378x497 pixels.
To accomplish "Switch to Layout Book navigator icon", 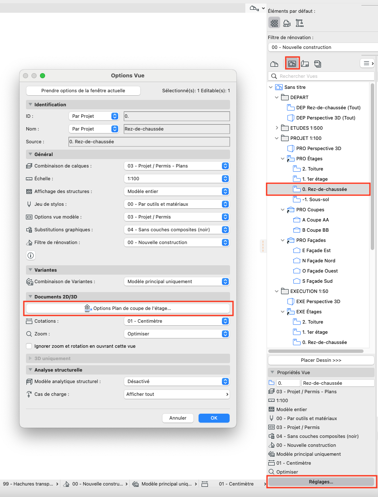I will point(305,64).
